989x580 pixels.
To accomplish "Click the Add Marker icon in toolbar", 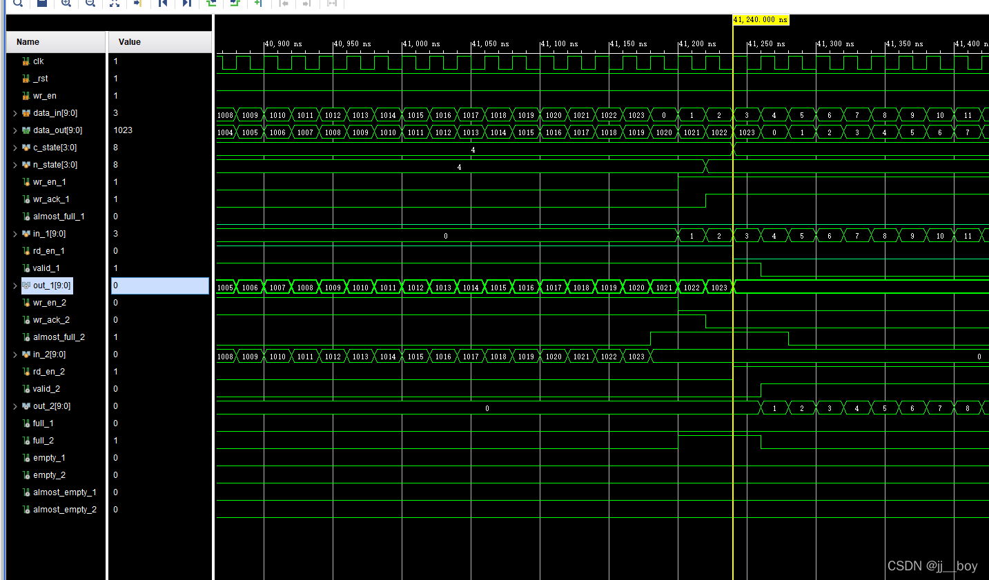I will pyautogui.click(x=259, y=4).
